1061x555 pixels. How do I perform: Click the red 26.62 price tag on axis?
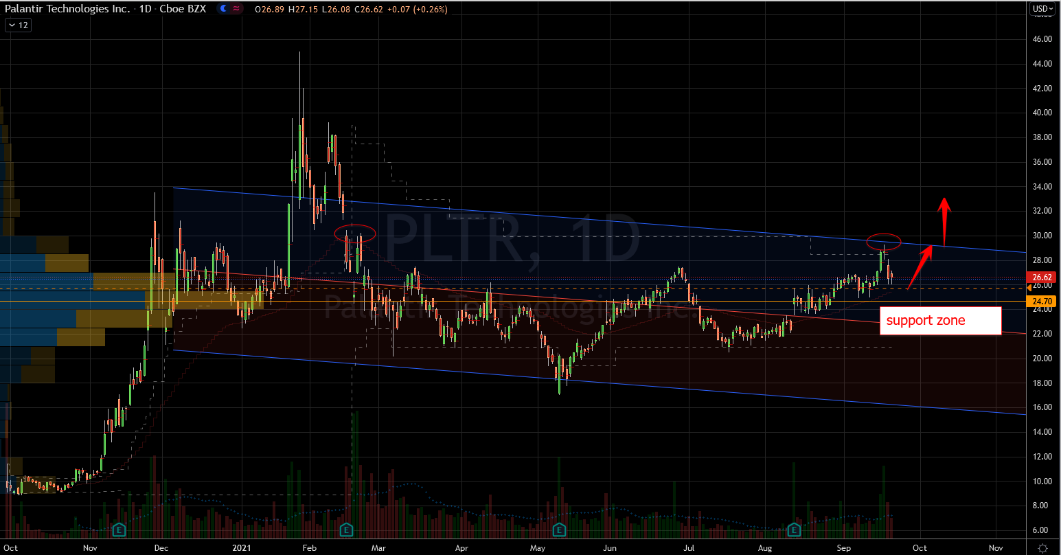click(1042, 277)
